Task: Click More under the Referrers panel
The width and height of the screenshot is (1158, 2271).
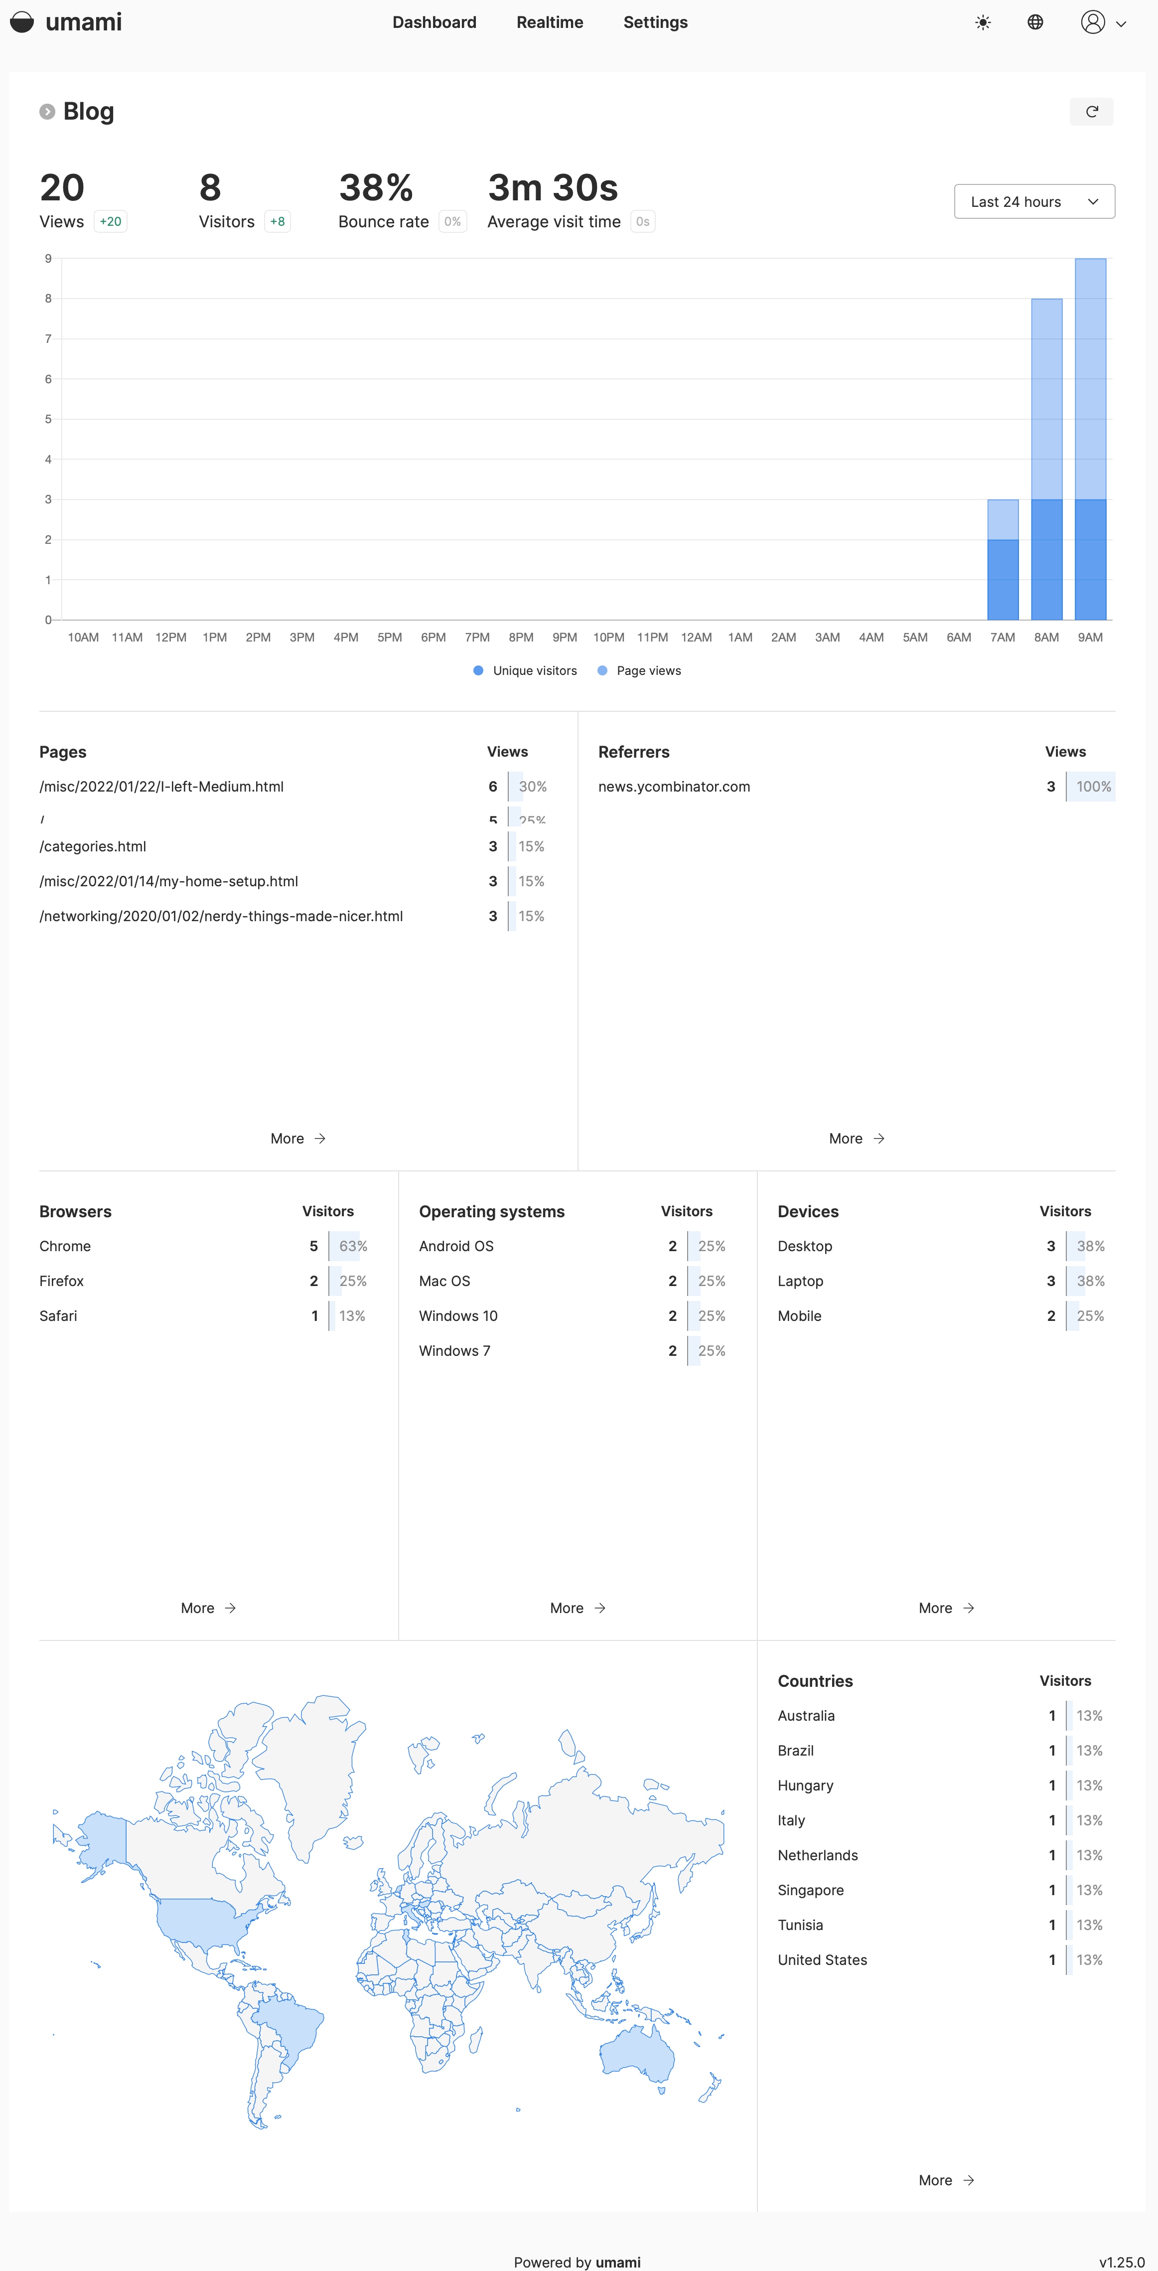Action: pyautogui.click(x=857, y=1139)
